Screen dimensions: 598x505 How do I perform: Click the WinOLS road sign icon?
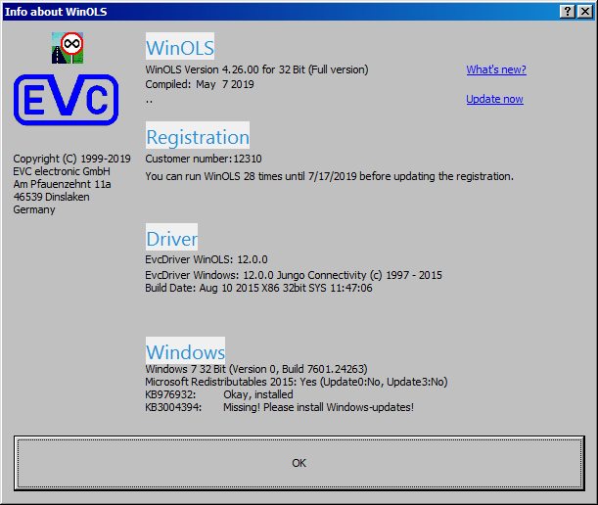coord(68,48)
